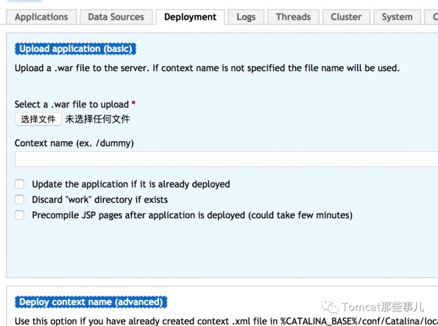Image resolution: width=438 pixels, height=326 pixels.
Task: Select the Deployment tab
Action: coord(190,17)
